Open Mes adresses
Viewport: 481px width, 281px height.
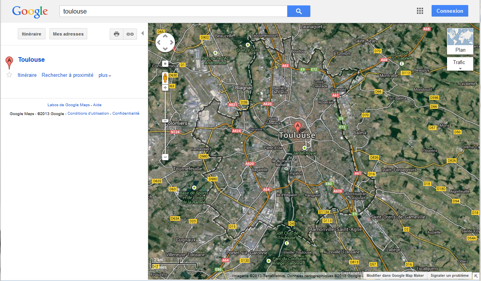[68, 34]
